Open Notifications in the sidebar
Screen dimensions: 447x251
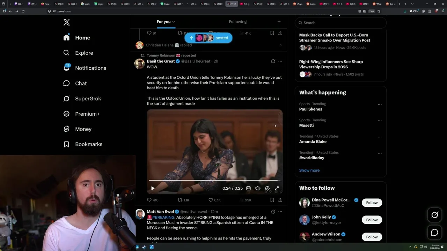84,68
